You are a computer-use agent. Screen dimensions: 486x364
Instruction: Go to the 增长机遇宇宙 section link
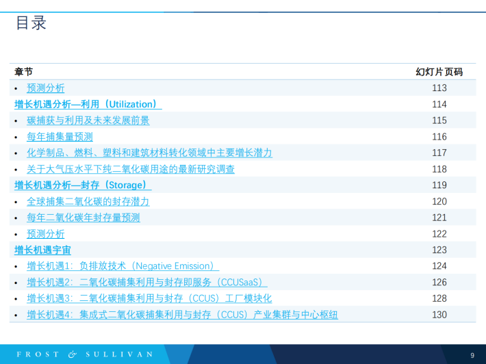coord(42,250)
